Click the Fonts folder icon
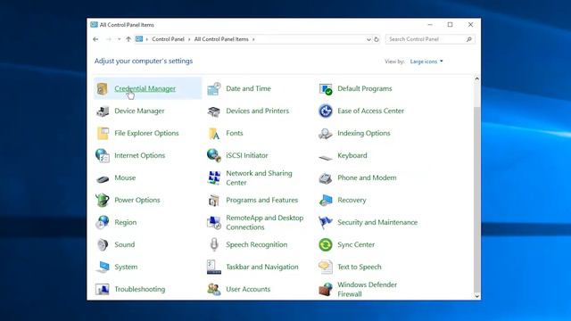 (x=214, y=133)
